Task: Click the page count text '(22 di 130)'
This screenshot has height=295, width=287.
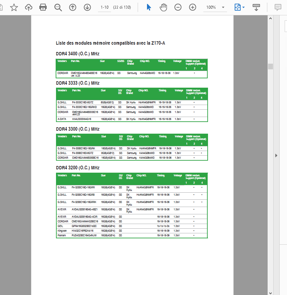Action: (x=122, y=7)
